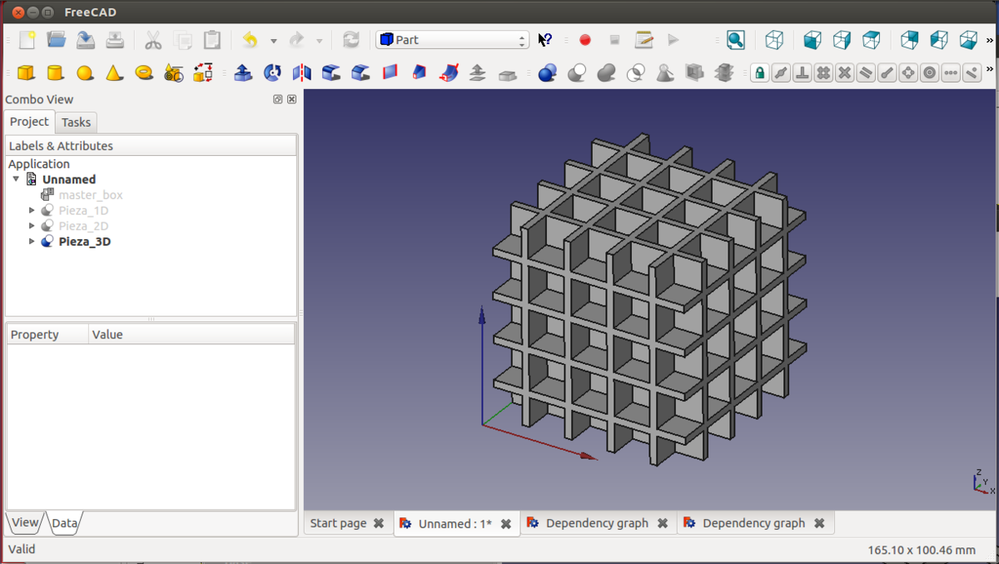Image resolution: width=999 pixels, height=564 pixels.
Task: Select the Torus primitive tool
Action: point(144,73)
